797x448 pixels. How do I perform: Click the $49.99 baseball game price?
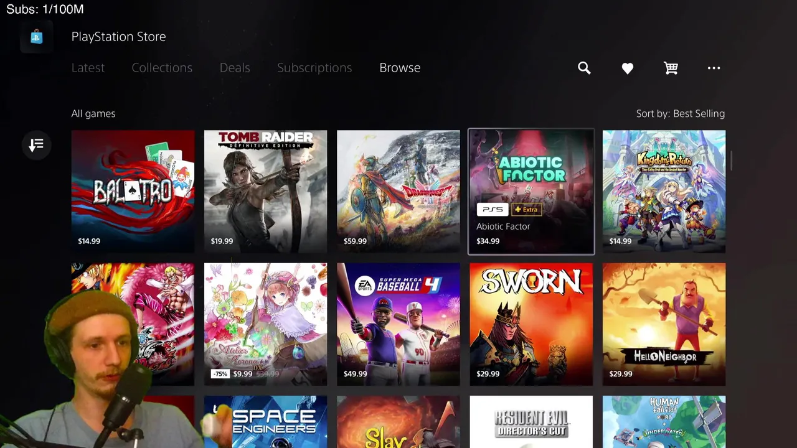[x=355, y=374]
